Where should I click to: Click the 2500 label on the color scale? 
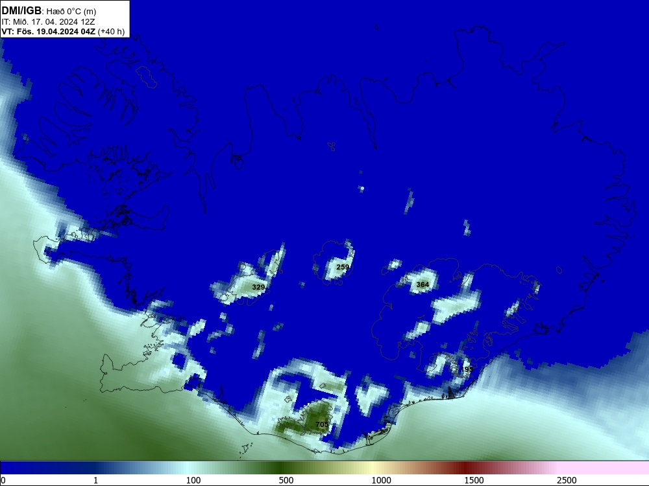point(567,480)
